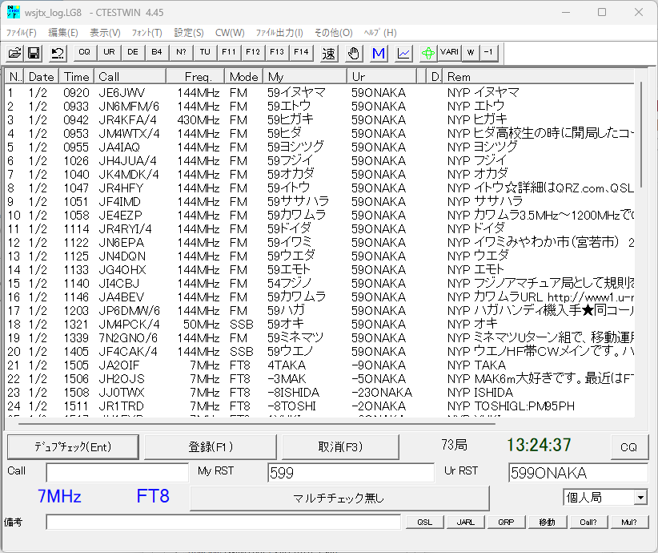Click the デュプチェック(Ent) button
Viewport: 658px width, 553px height.
[x=73, y=446]
